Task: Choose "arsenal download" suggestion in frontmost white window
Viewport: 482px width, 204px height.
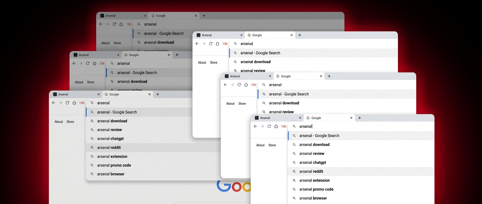Action: [361, 145]
